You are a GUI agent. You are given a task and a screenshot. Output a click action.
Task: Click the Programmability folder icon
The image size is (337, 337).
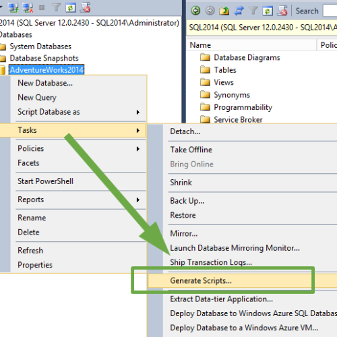[x=205, y=107]
